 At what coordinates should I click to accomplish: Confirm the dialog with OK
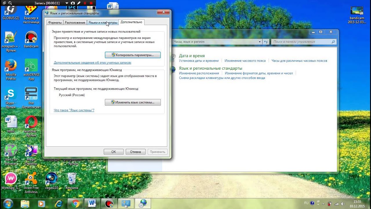click(114, 152)
